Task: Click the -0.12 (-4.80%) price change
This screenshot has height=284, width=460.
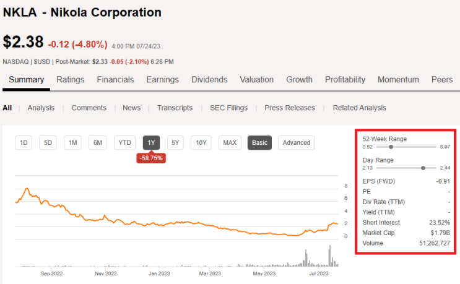Action: (78, 45)
